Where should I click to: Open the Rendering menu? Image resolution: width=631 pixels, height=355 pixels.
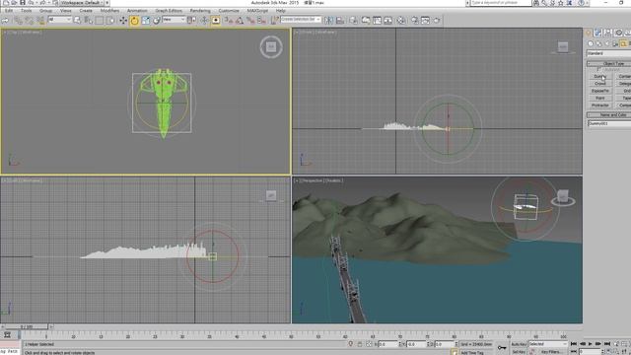[200, 11]
